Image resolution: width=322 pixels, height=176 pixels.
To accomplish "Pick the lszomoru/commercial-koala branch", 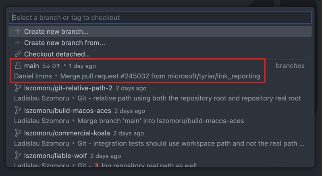I will coord(67,133).
